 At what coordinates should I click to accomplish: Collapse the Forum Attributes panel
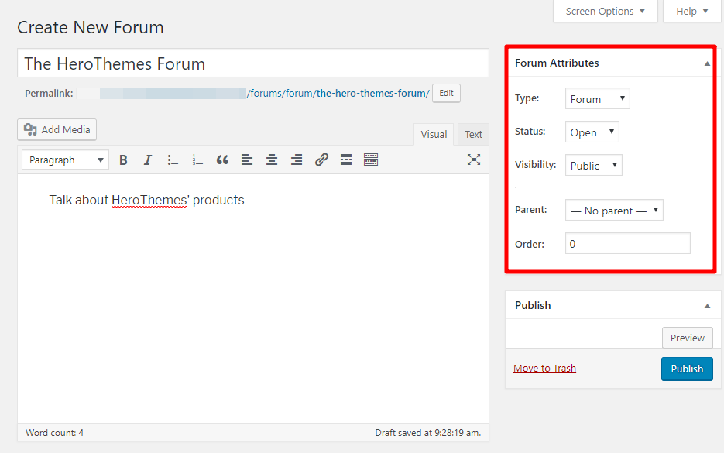point(707,63)
